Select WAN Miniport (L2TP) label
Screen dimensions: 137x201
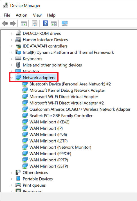tap(48, 141)
